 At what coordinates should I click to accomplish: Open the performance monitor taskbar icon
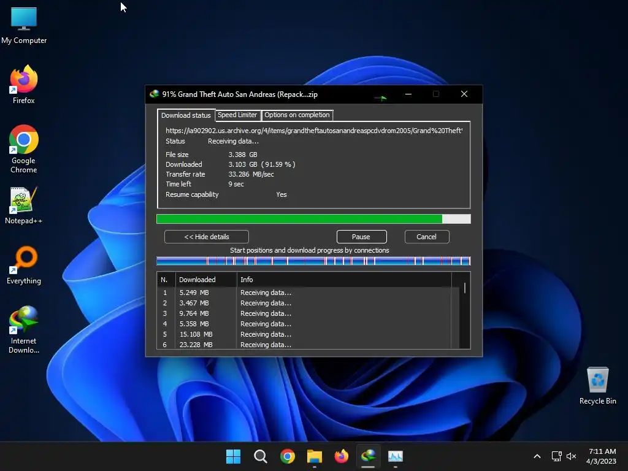click(x=396, y=456)
